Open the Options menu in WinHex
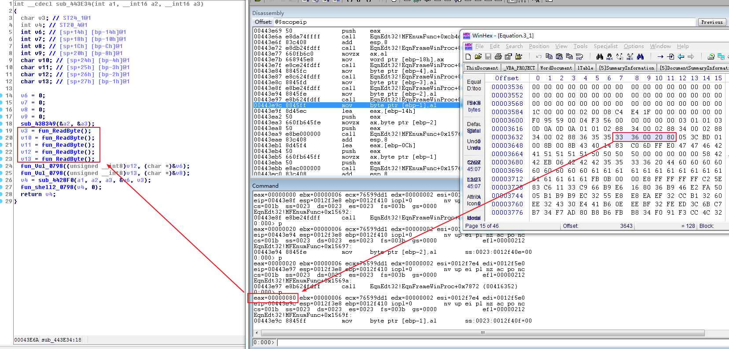 tap(633, 46)
